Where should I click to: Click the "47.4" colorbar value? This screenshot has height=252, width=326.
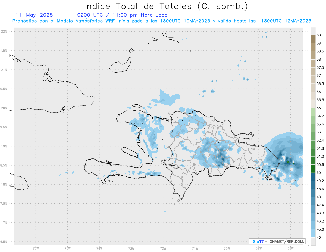(320, 205)
